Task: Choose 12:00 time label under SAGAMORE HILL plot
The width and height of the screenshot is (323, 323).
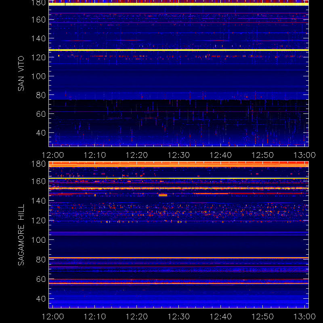Action: tap(53, 317)
